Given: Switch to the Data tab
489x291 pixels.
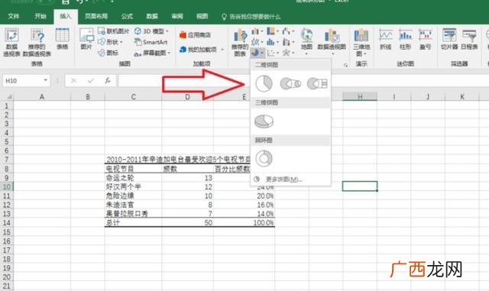Looking at the screenshot, I should (152, 16).
